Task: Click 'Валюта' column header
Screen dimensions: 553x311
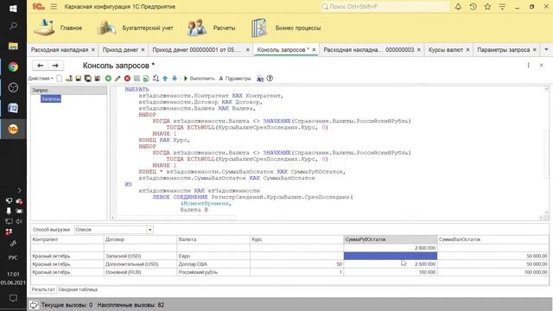Action: (213, 239)
